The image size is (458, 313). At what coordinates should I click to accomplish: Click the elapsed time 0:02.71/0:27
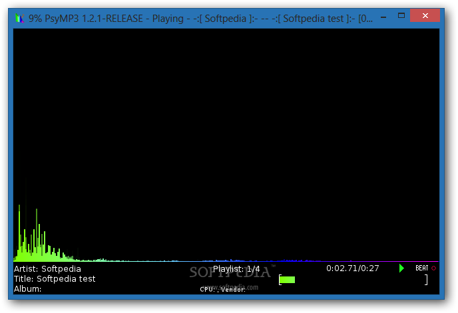(353, 268)
